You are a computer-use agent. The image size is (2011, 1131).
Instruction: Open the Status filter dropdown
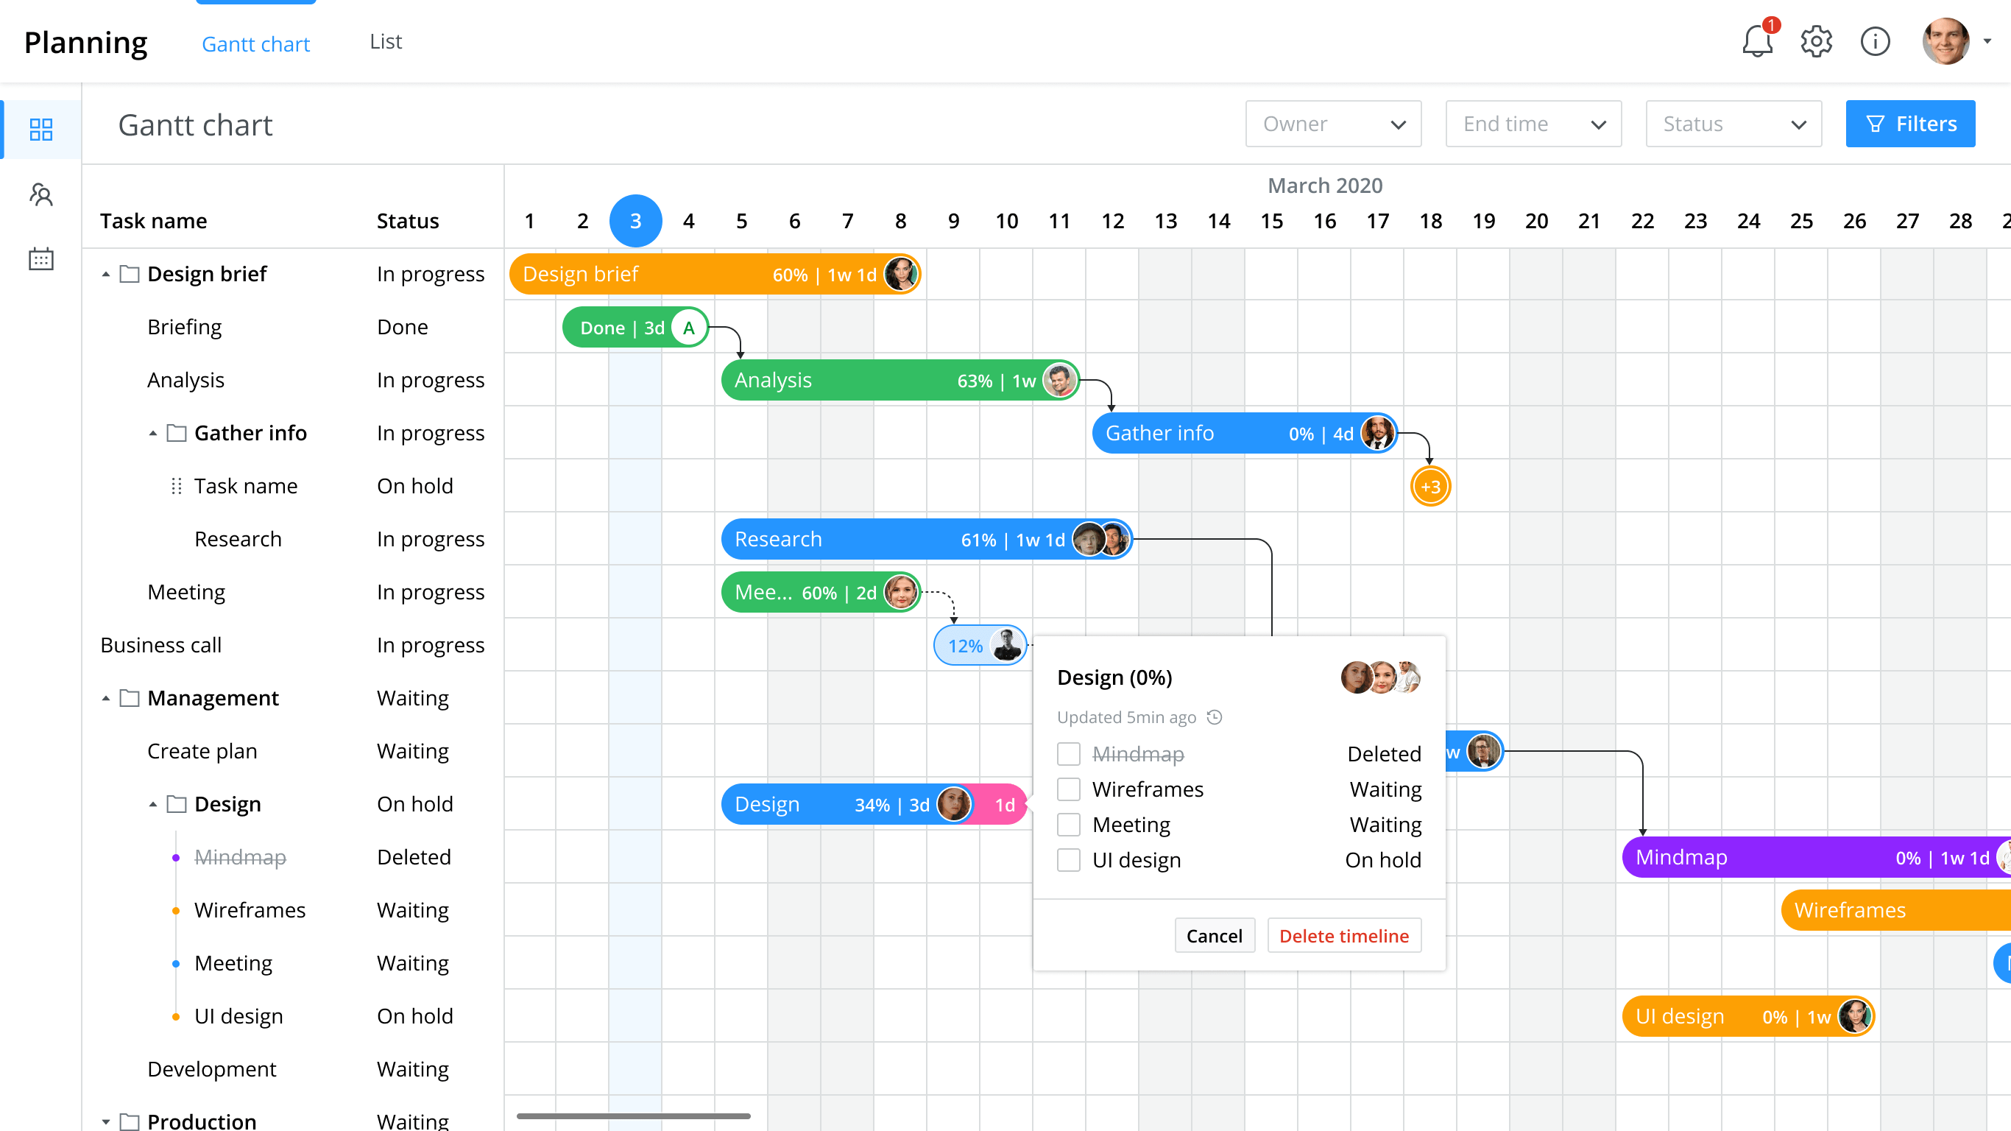click(1733, 124)
